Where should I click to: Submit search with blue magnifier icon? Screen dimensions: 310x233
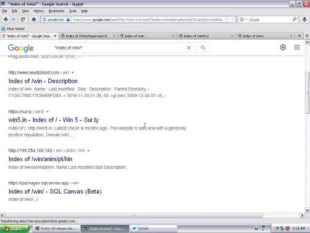[203, 48]
